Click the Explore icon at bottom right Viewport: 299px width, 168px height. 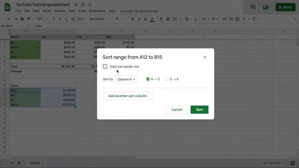tap(292, 163)
